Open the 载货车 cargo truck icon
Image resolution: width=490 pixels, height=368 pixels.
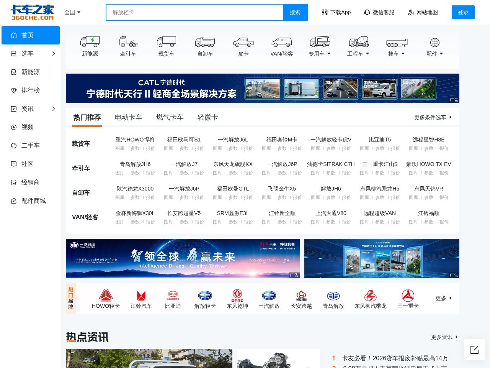(167, 41)
